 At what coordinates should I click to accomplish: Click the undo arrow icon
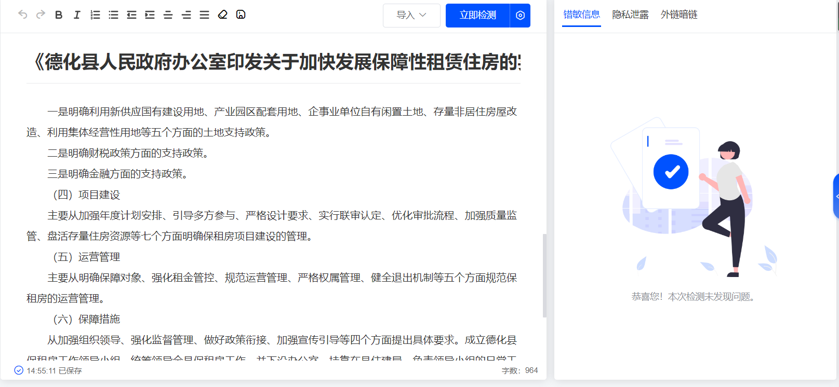tap(22, 15)
